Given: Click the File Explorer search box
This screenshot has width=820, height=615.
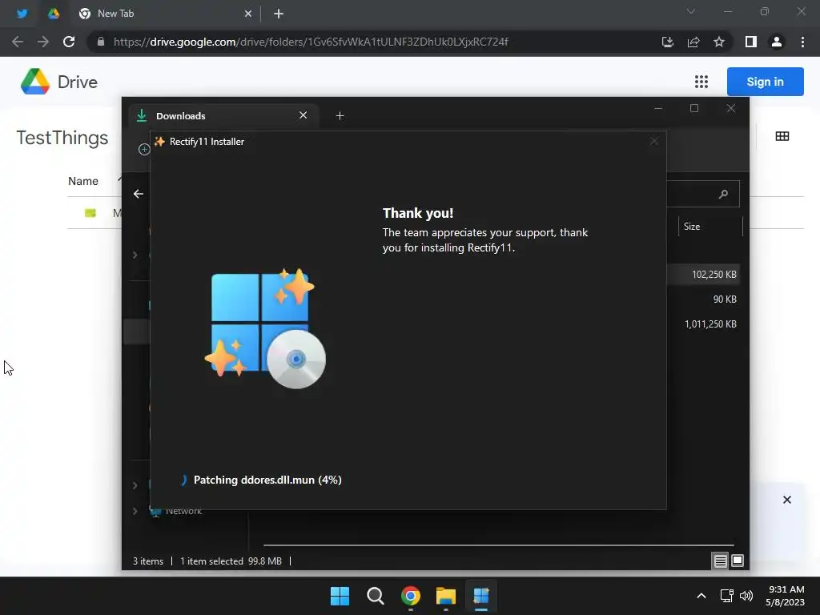Looking at the screenshot, I should point(703,194).
